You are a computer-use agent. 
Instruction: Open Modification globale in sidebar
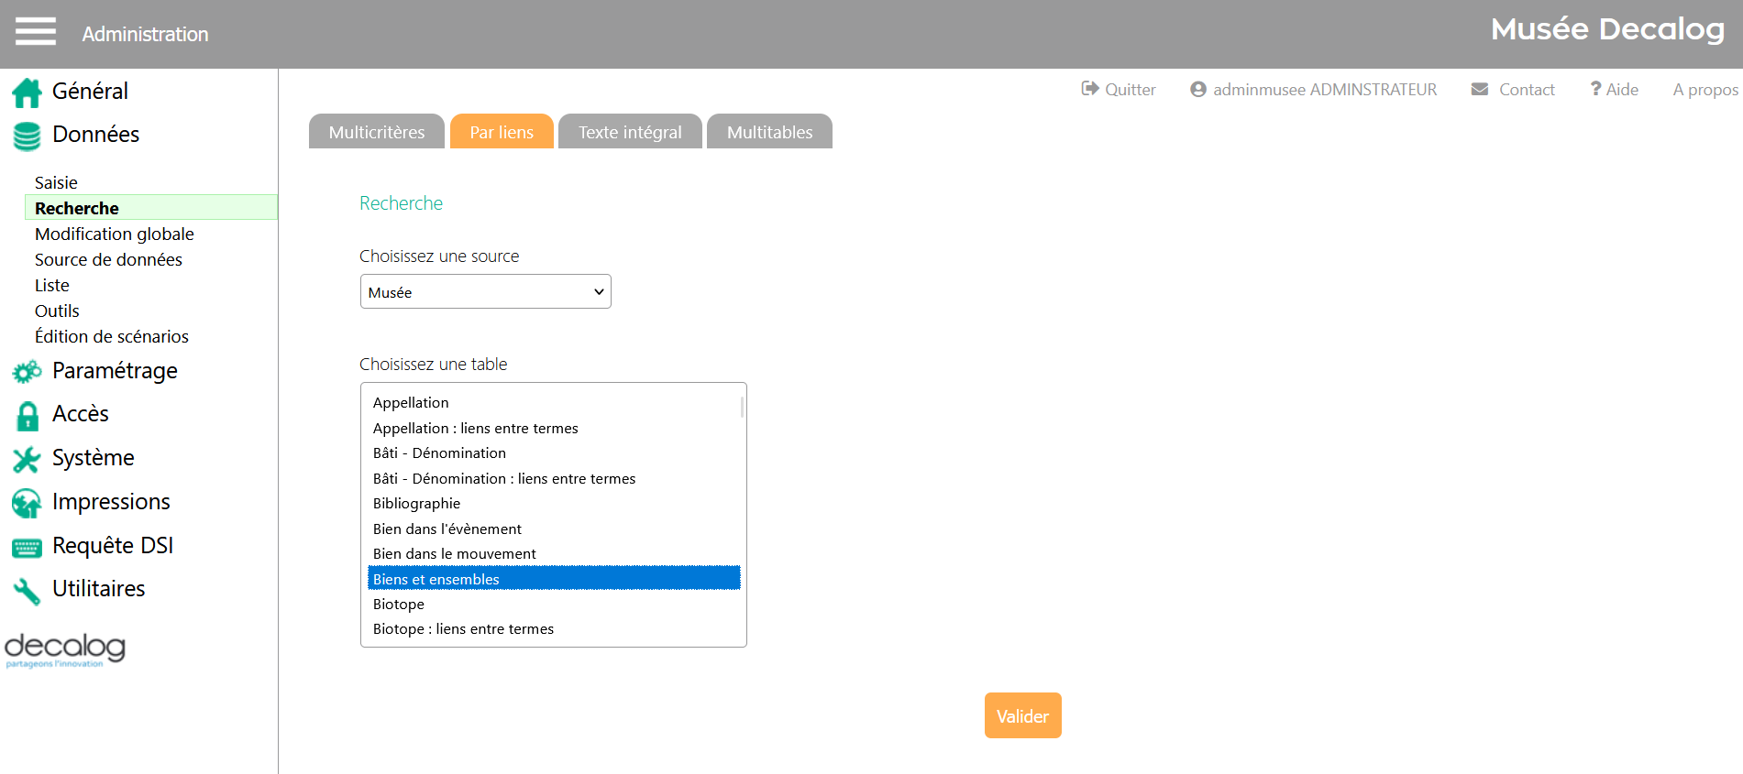(115, 234)
